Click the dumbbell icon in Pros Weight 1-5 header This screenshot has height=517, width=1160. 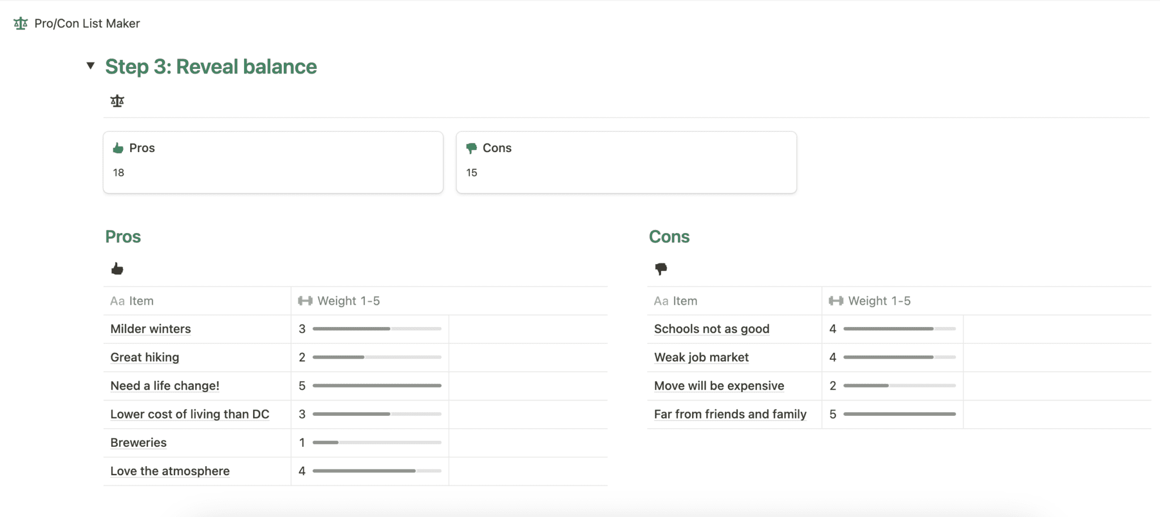[305, 300]
